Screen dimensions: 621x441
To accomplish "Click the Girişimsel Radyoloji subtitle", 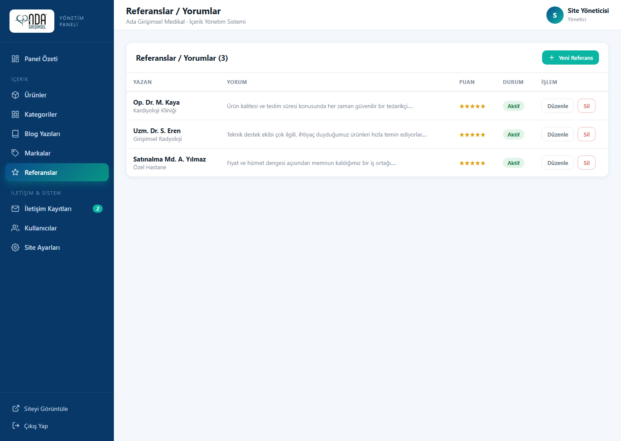I will [157, 139].
